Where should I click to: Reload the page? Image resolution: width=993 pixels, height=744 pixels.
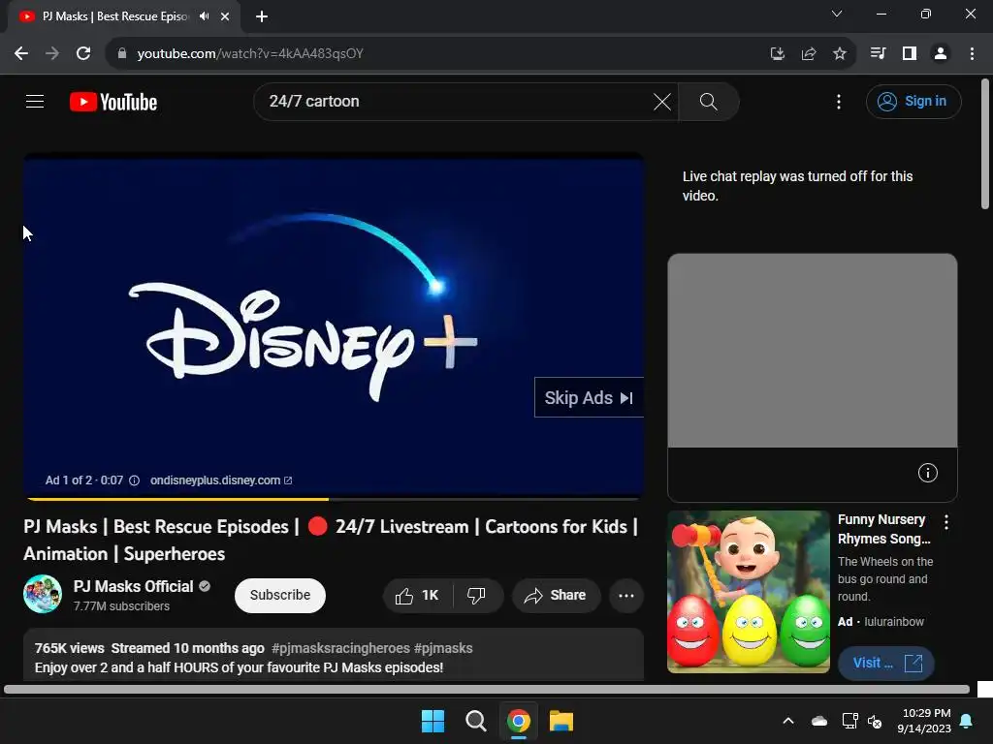pos(83,54)
